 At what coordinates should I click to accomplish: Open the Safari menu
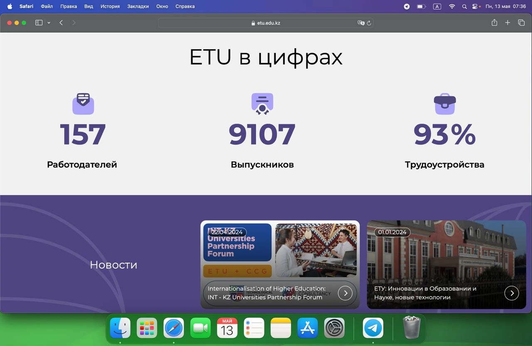click(x=26, y=6)
